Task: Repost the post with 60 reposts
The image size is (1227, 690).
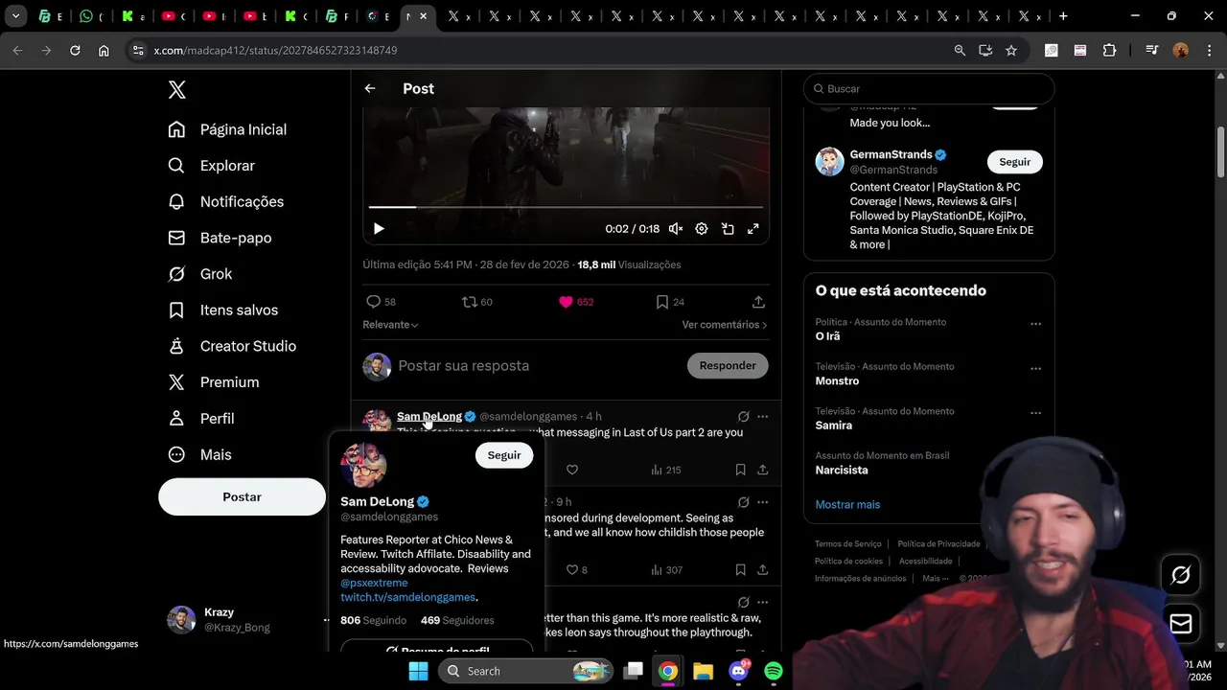Action: 476,302
